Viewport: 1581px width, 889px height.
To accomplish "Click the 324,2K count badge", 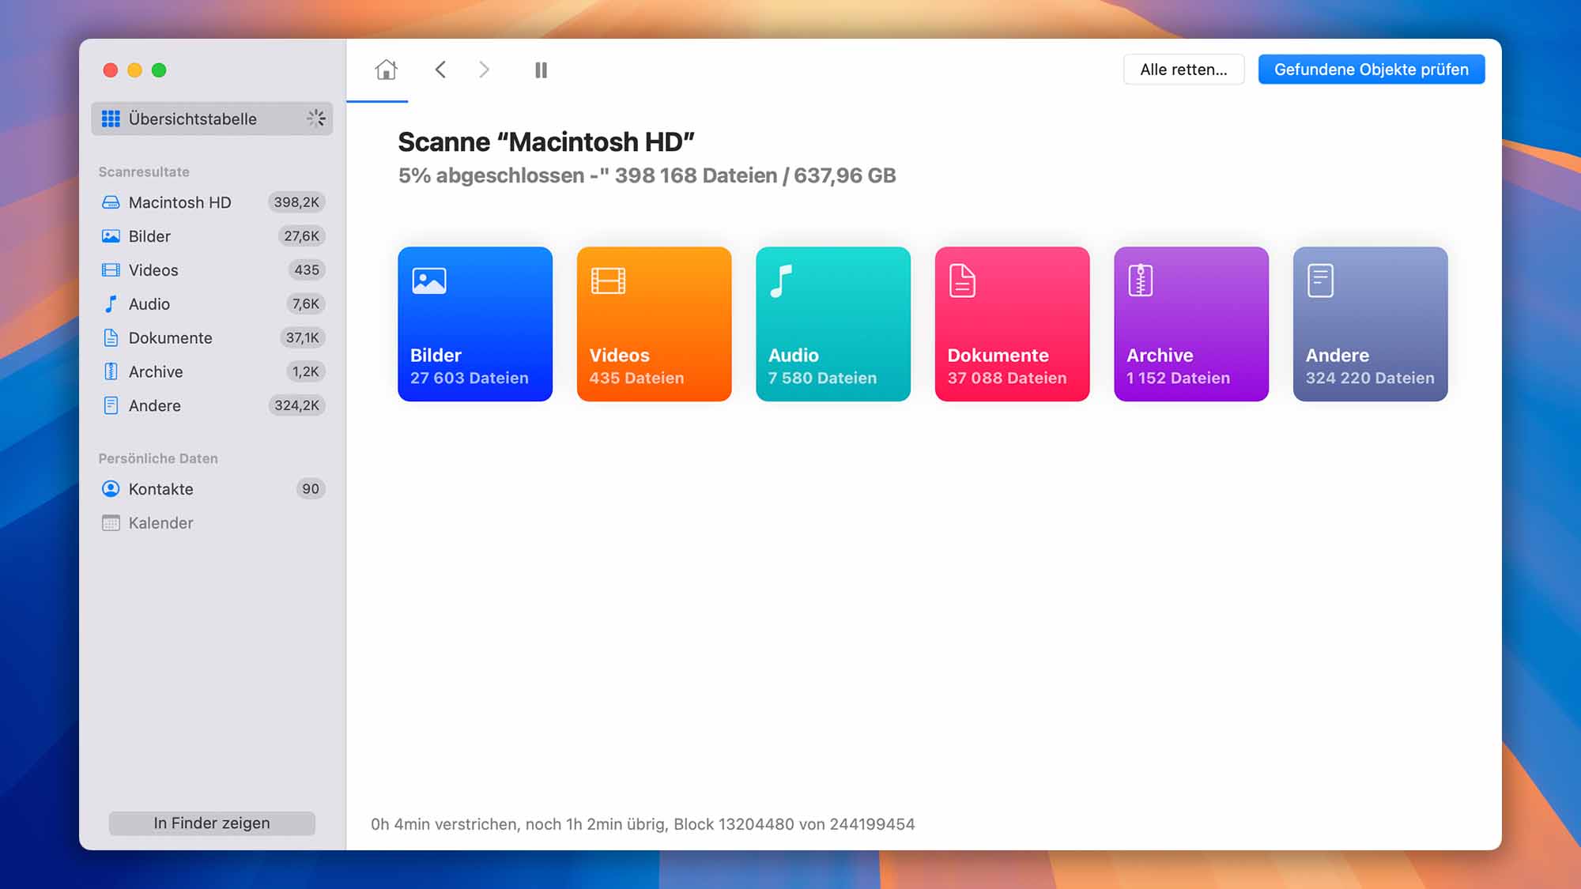I will click(x=296, y=406).
